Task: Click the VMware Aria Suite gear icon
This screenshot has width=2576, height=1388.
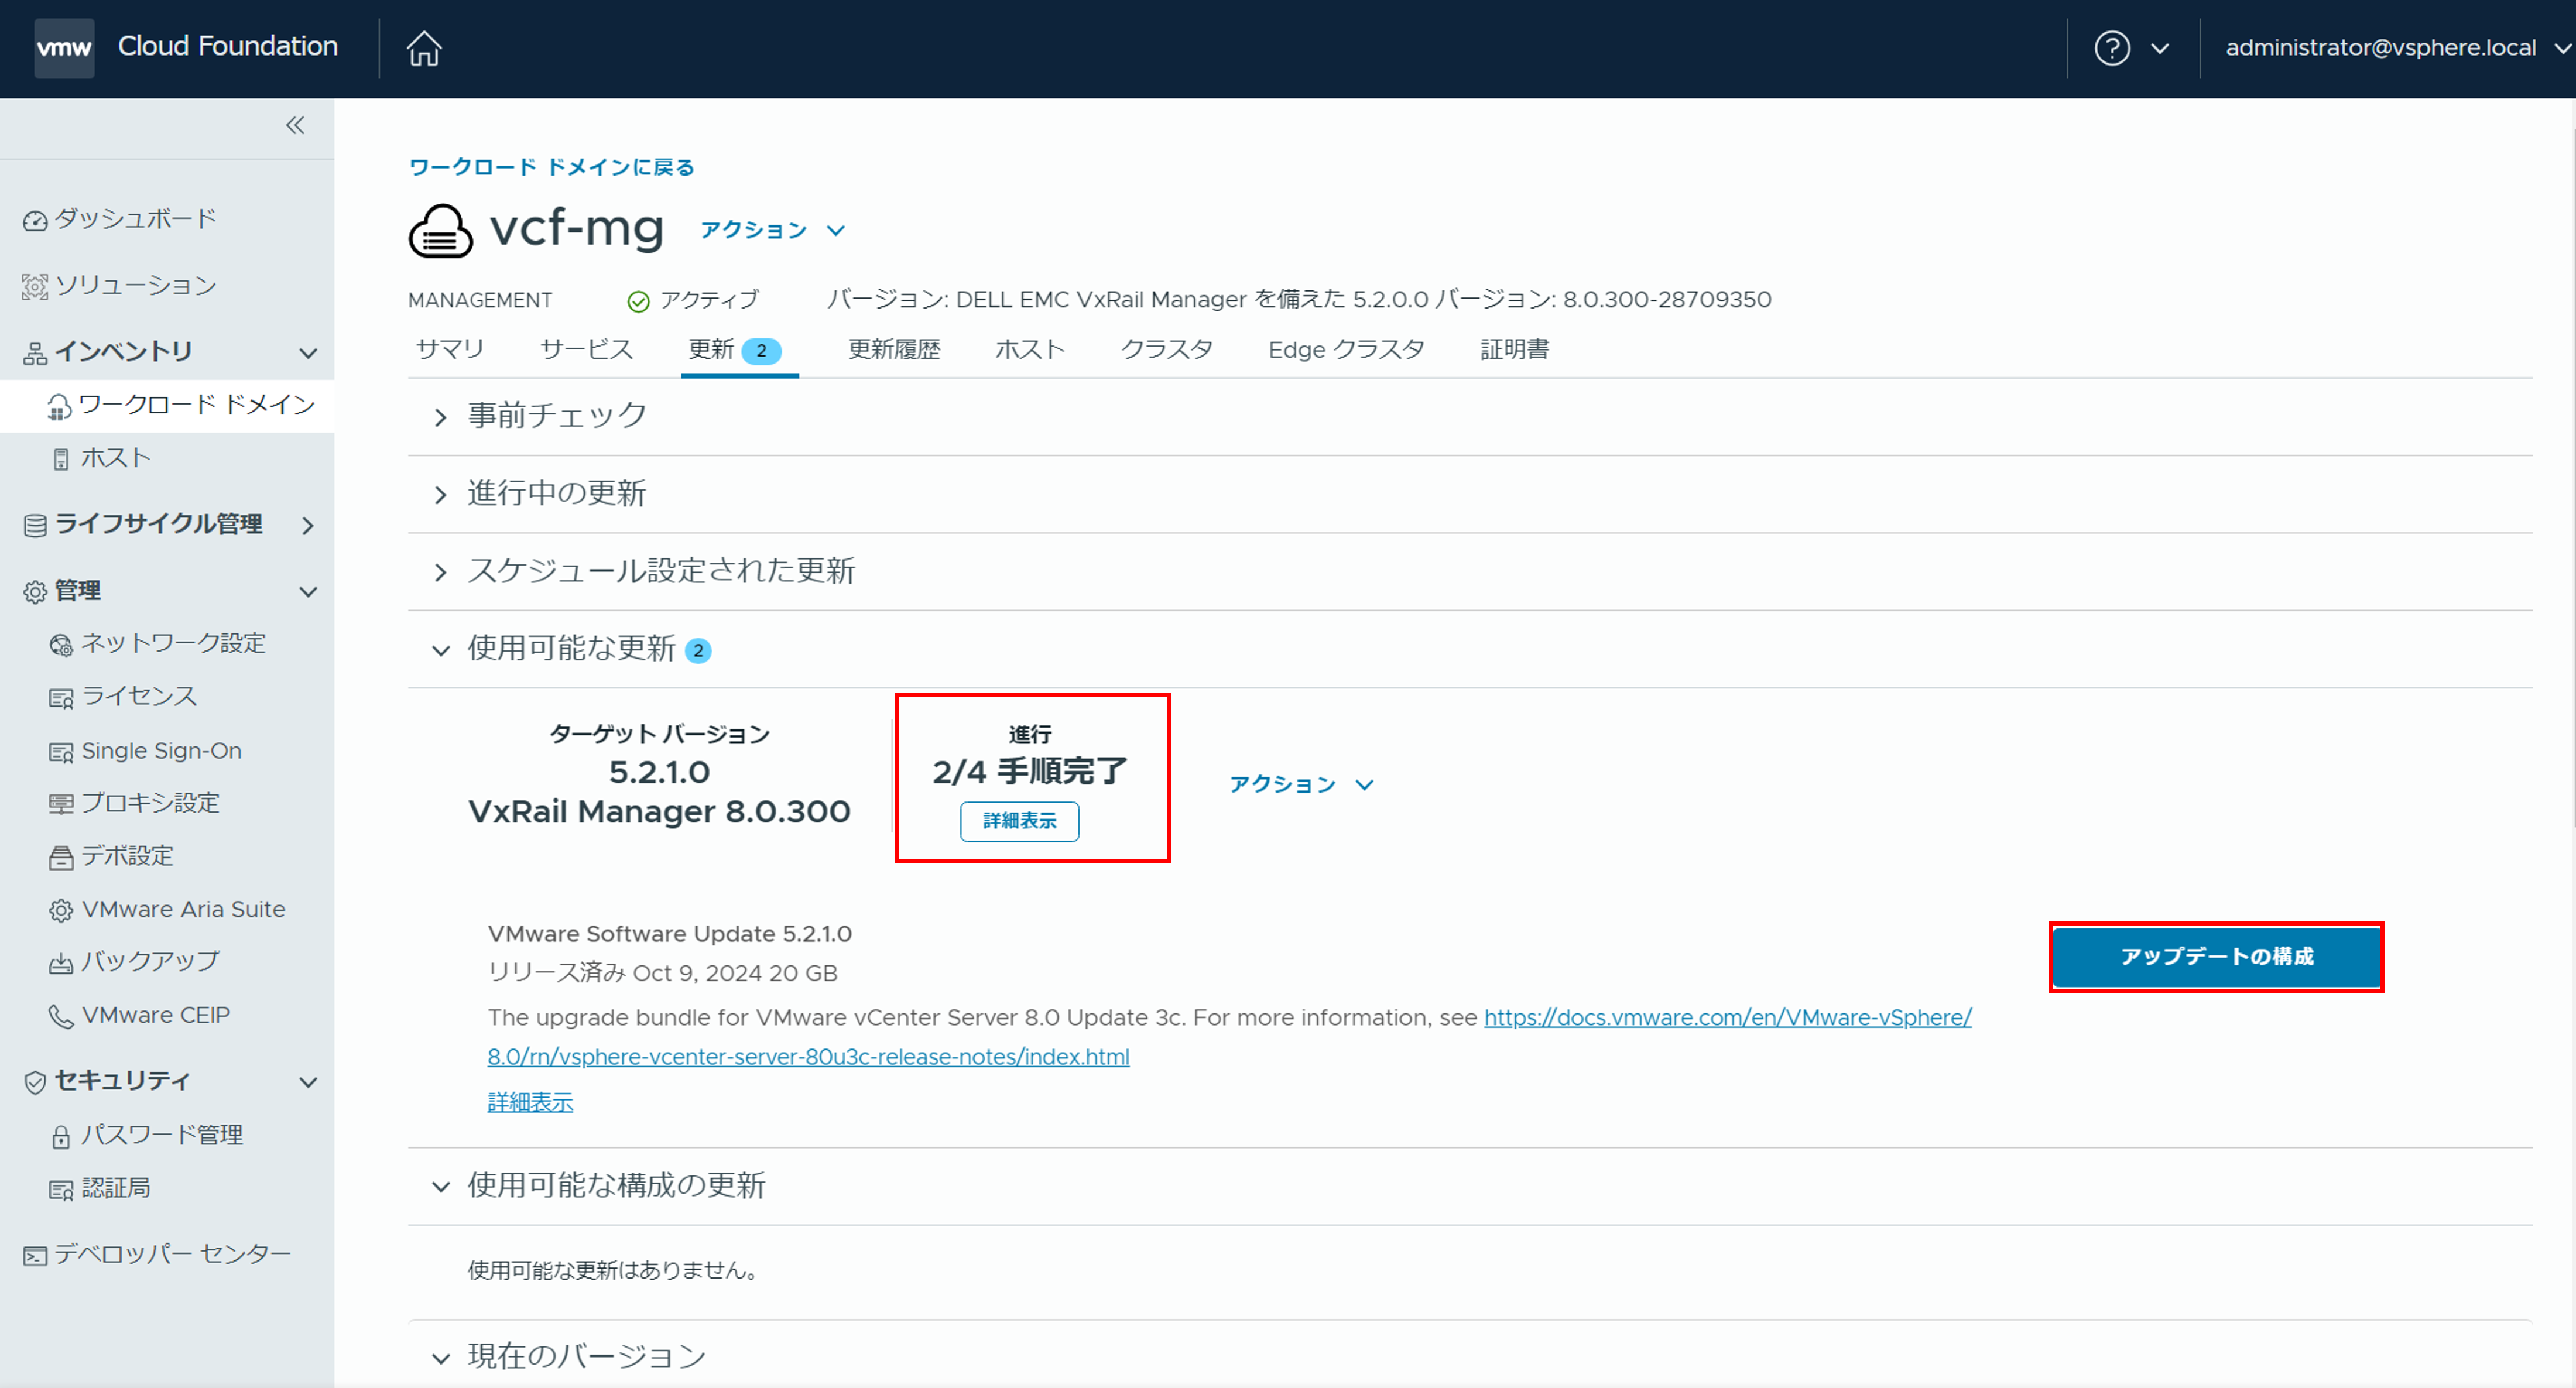Action: click(x=61, y=910)
